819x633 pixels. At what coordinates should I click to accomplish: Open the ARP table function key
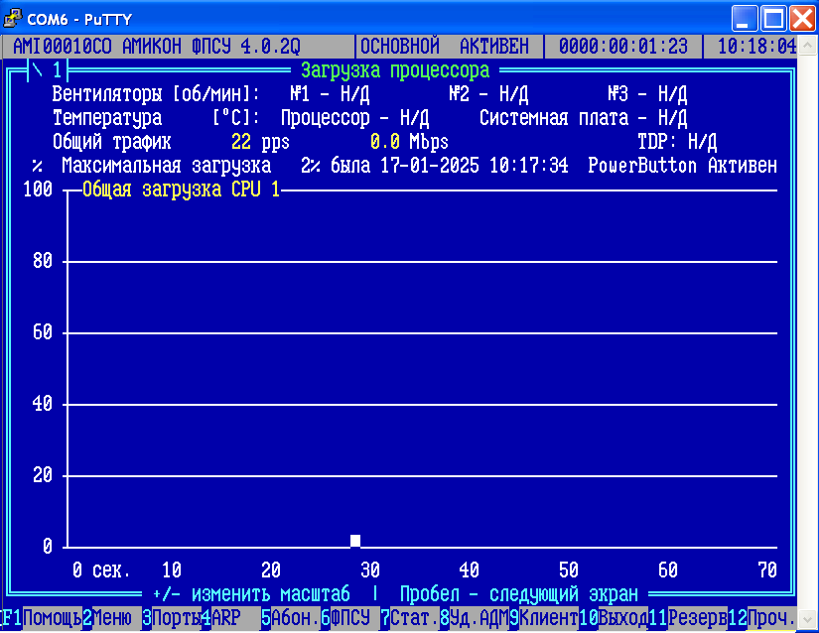pos(226,618)
